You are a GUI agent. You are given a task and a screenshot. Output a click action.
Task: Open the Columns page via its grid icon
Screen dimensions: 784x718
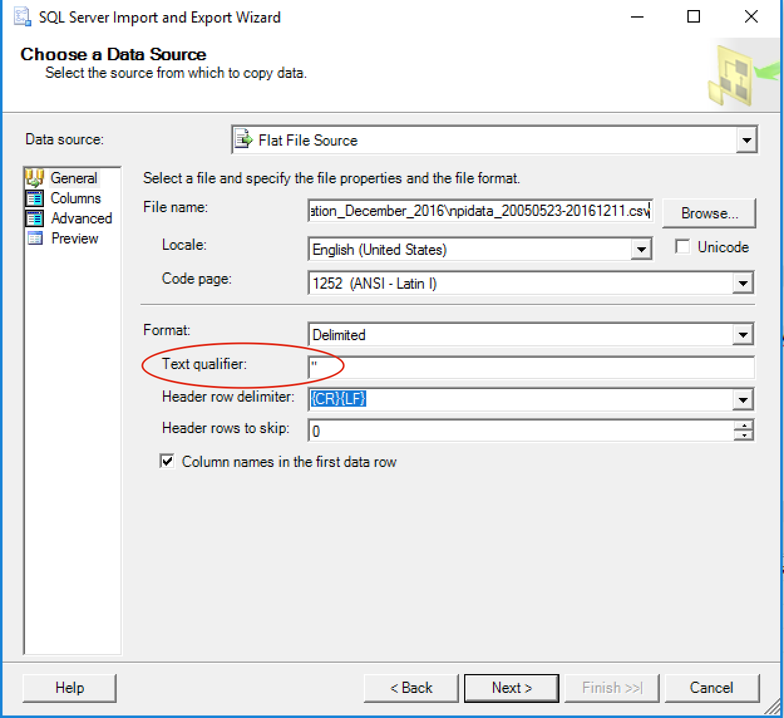point(36,198)
